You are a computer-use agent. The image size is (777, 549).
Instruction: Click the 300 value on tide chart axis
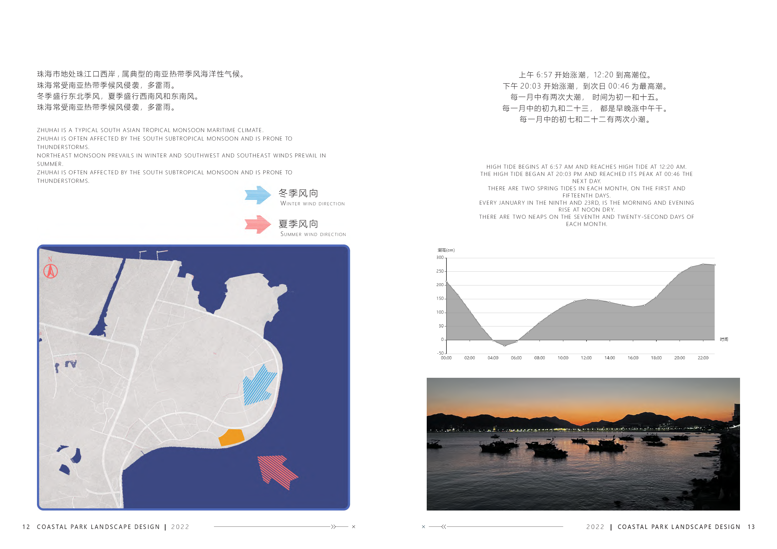[x=440, y=258]
